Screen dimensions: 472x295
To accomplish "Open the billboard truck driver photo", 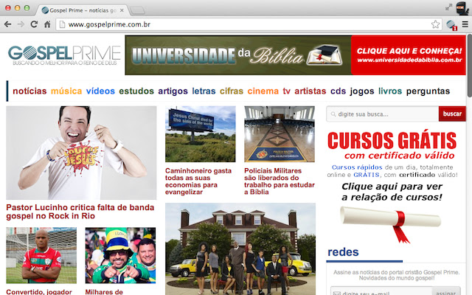I will point(200,134).
